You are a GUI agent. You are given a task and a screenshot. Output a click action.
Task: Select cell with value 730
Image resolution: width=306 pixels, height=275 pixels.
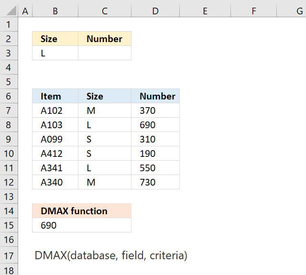(155, 182)
